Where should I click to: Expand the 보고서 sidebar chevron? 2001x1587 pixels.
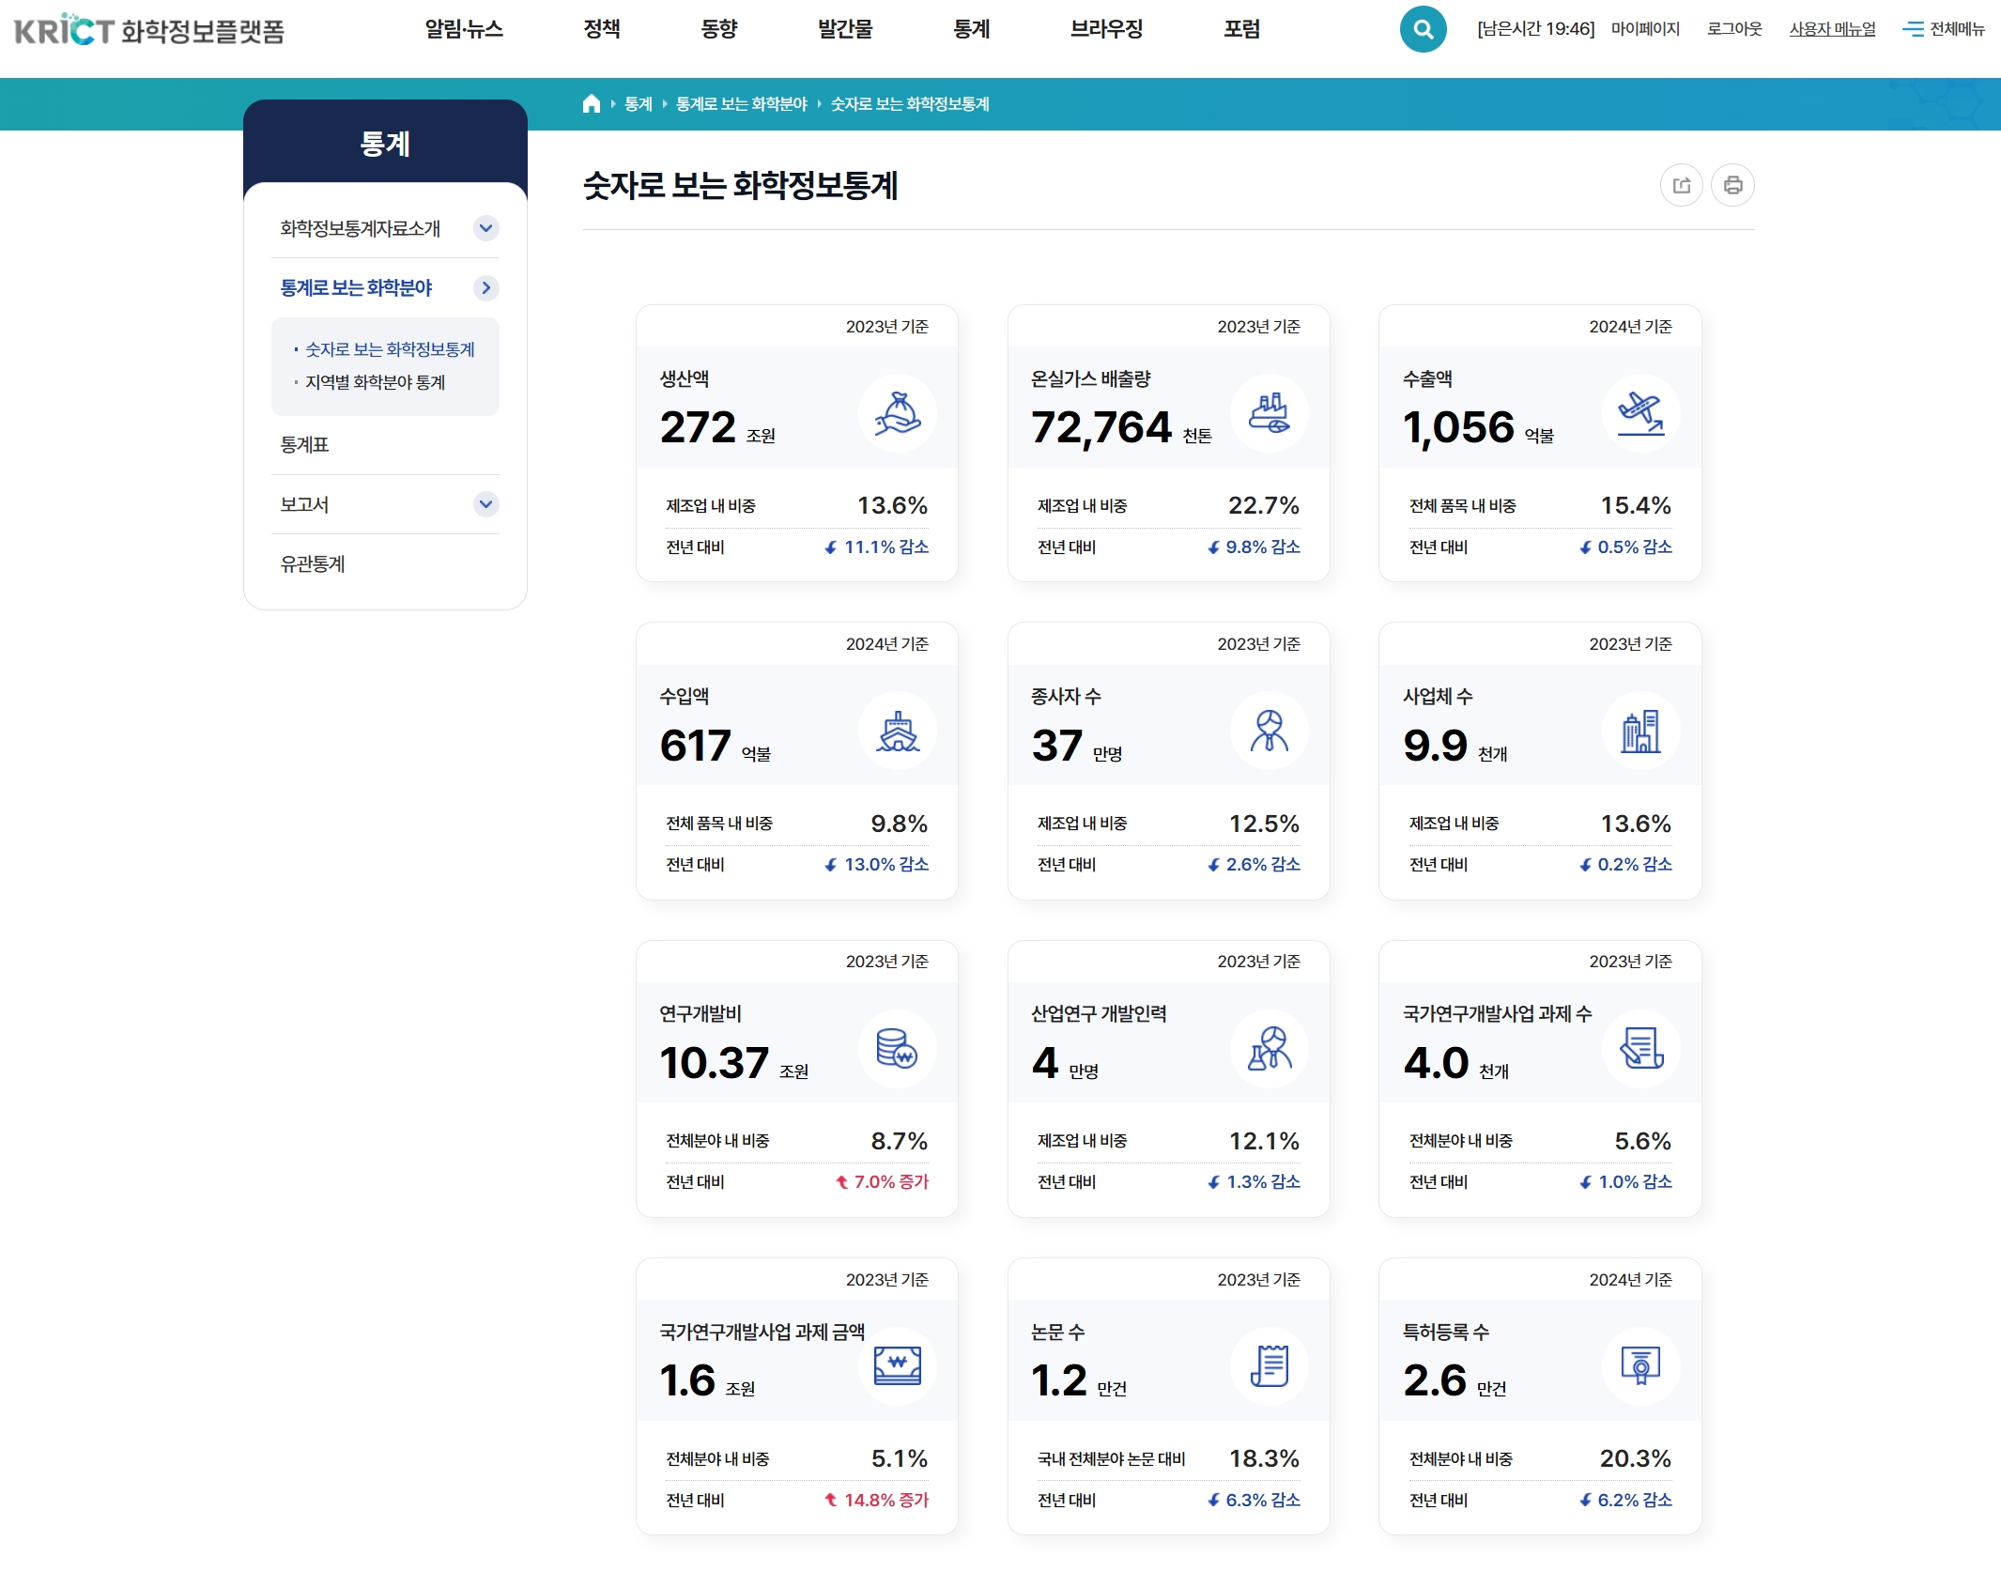click(485, 504)
